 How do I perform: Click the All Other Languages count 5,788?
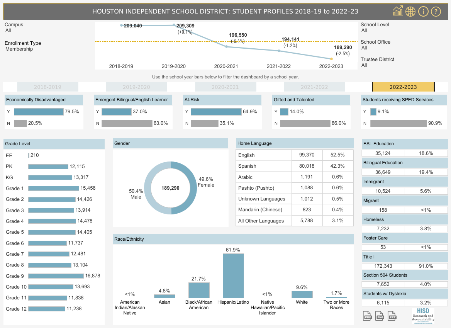tap(307, 221)
